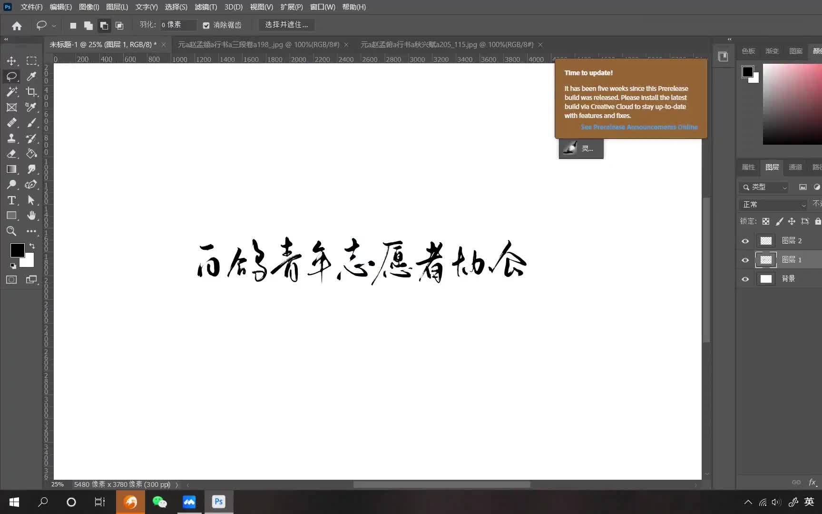Open the 正常 blend mode dropdown
Screen dimensions: 822x514
774,205
